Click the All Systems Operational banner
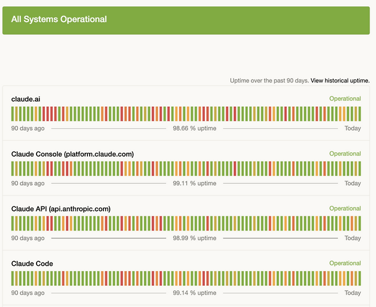 coord(186,21)
